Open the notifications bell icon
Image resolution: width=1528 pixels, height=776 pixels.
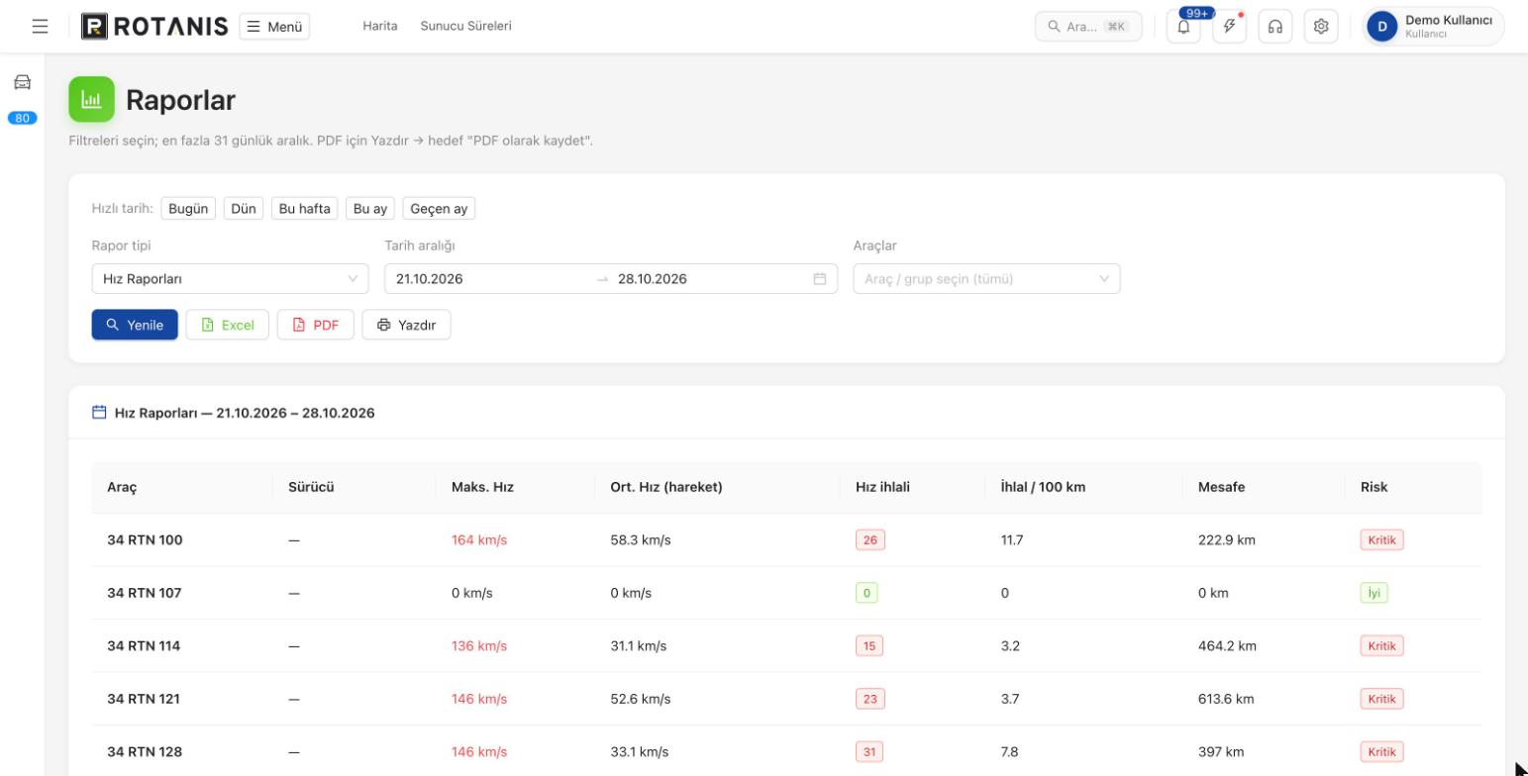click(x=1184, y=27)
